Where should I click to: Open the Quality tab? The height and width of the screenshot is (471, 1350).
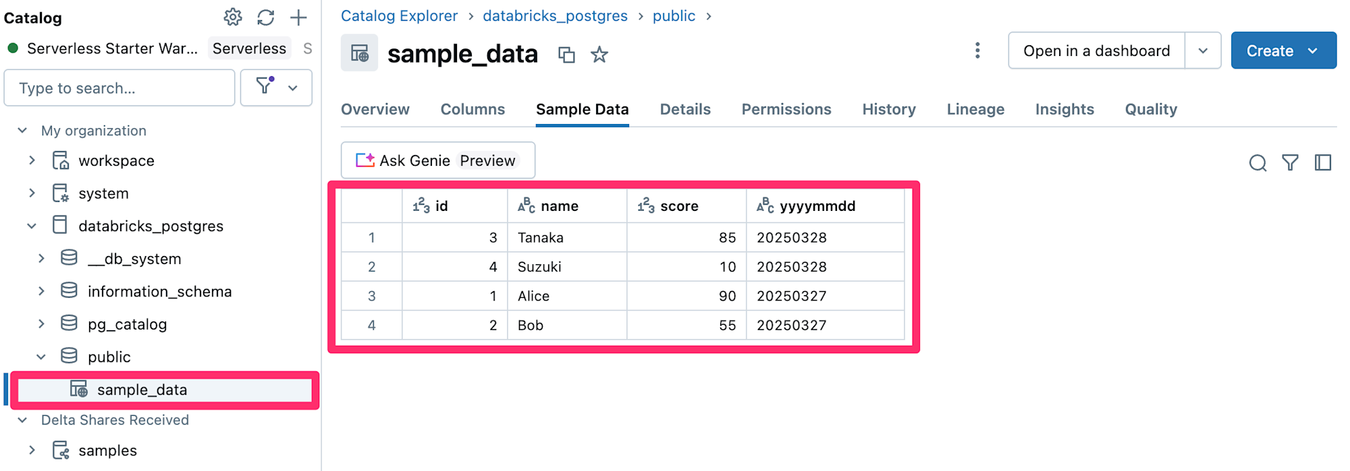pyautogui.click(x=1151, y=109)
